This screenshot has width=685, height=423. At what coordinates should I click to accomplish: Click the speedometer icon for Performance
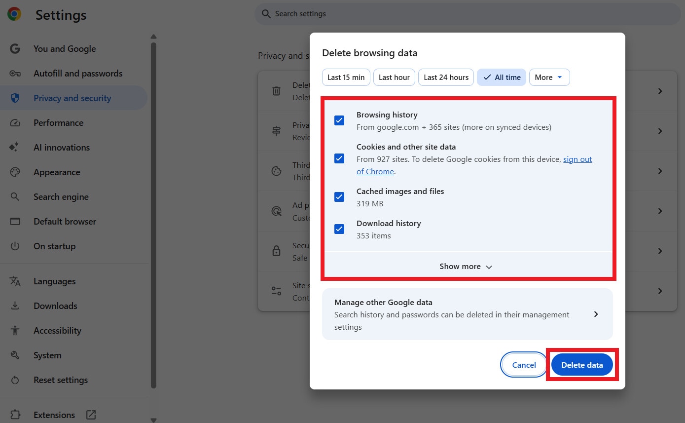coord(15,123)
